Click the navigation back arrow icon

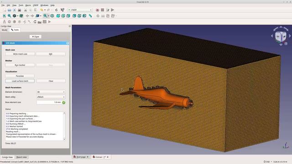point(27,16)
